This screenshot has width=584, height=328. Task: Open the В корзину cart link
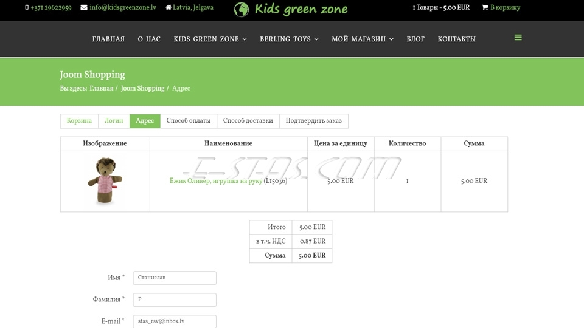point(505,7)
